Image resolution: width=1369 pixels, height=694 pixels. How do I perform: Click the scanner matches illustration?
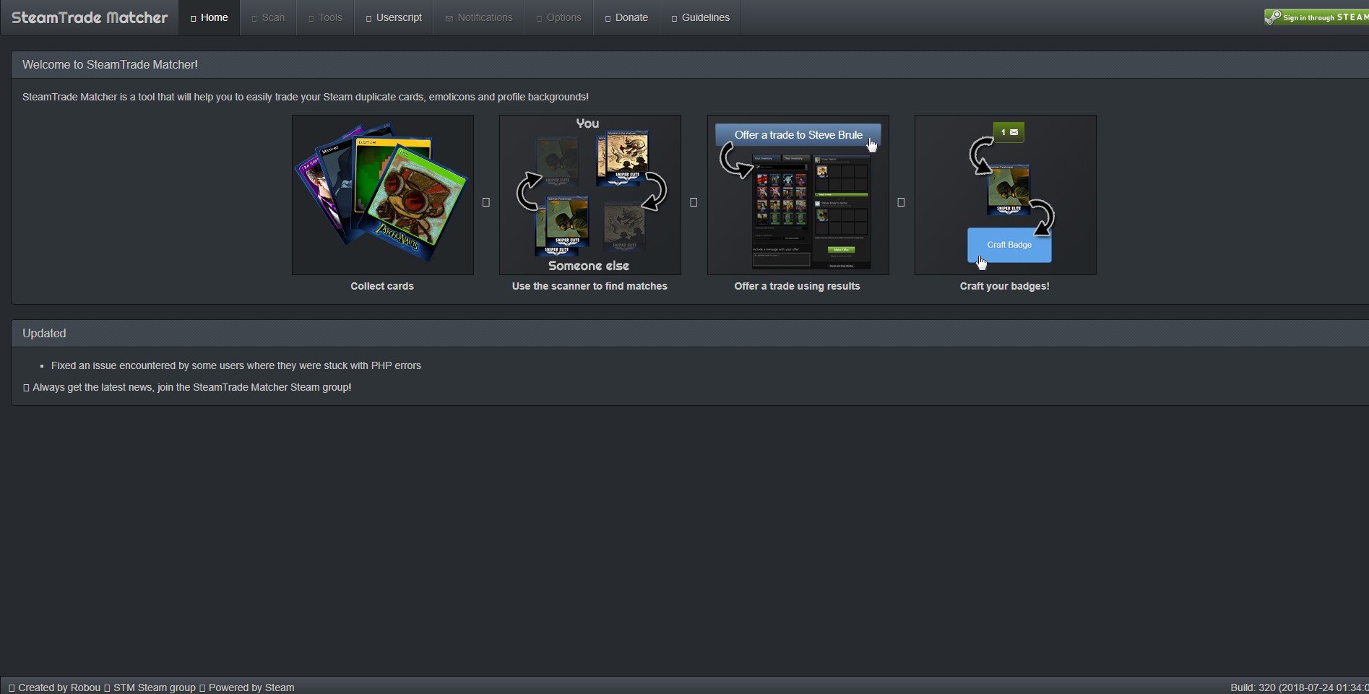pyautogui.click(x=590, y=195)
